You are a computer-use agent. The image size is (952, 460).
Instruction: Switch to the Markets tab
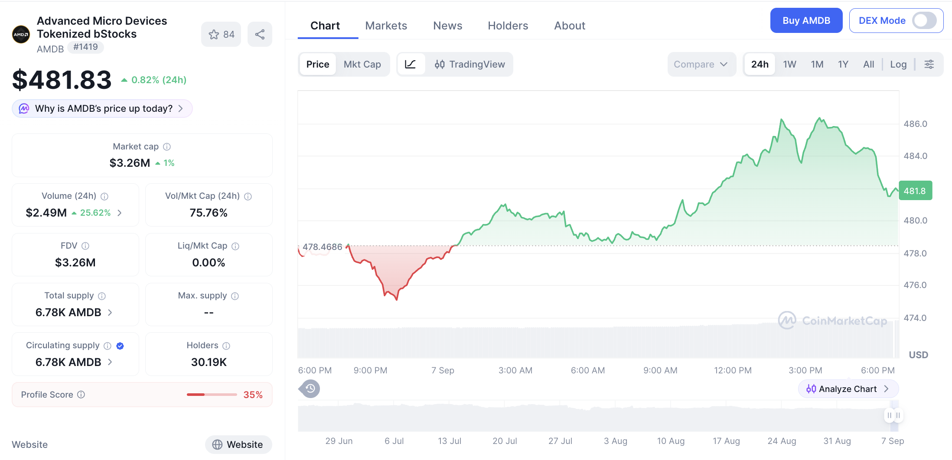coord(386,26)
